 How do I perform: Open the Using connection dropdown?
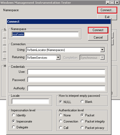click(x=102, y=50)
